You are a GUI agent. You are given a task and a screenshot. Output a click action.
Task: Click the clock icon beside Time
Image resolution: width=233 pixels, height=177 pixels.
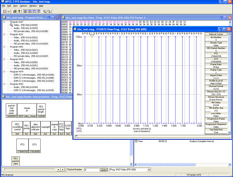(x=136, y=141)
